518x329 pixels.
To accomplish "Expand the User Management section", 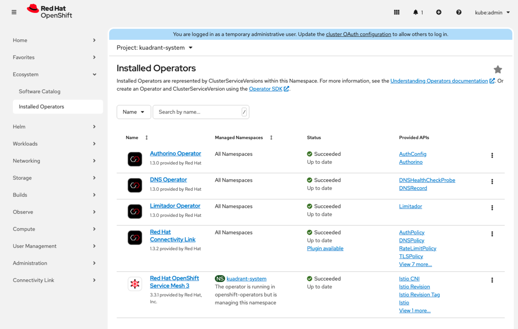I will 55,246.
